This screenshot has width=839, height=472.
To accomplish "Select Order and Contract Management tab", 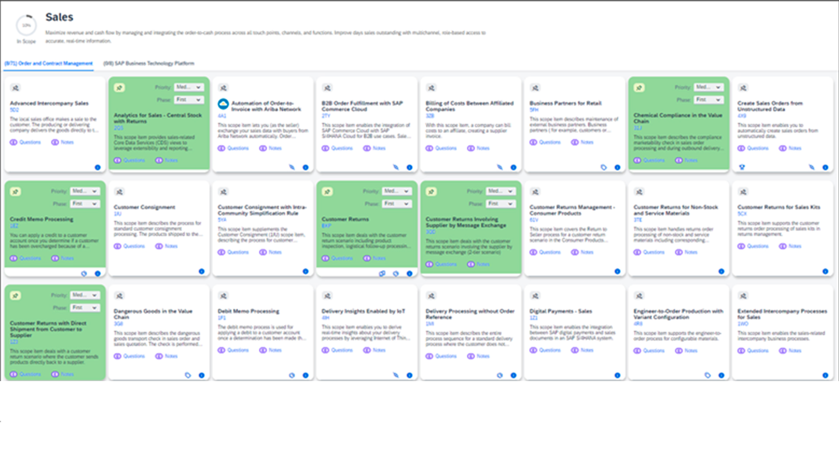I will (49, 63).
